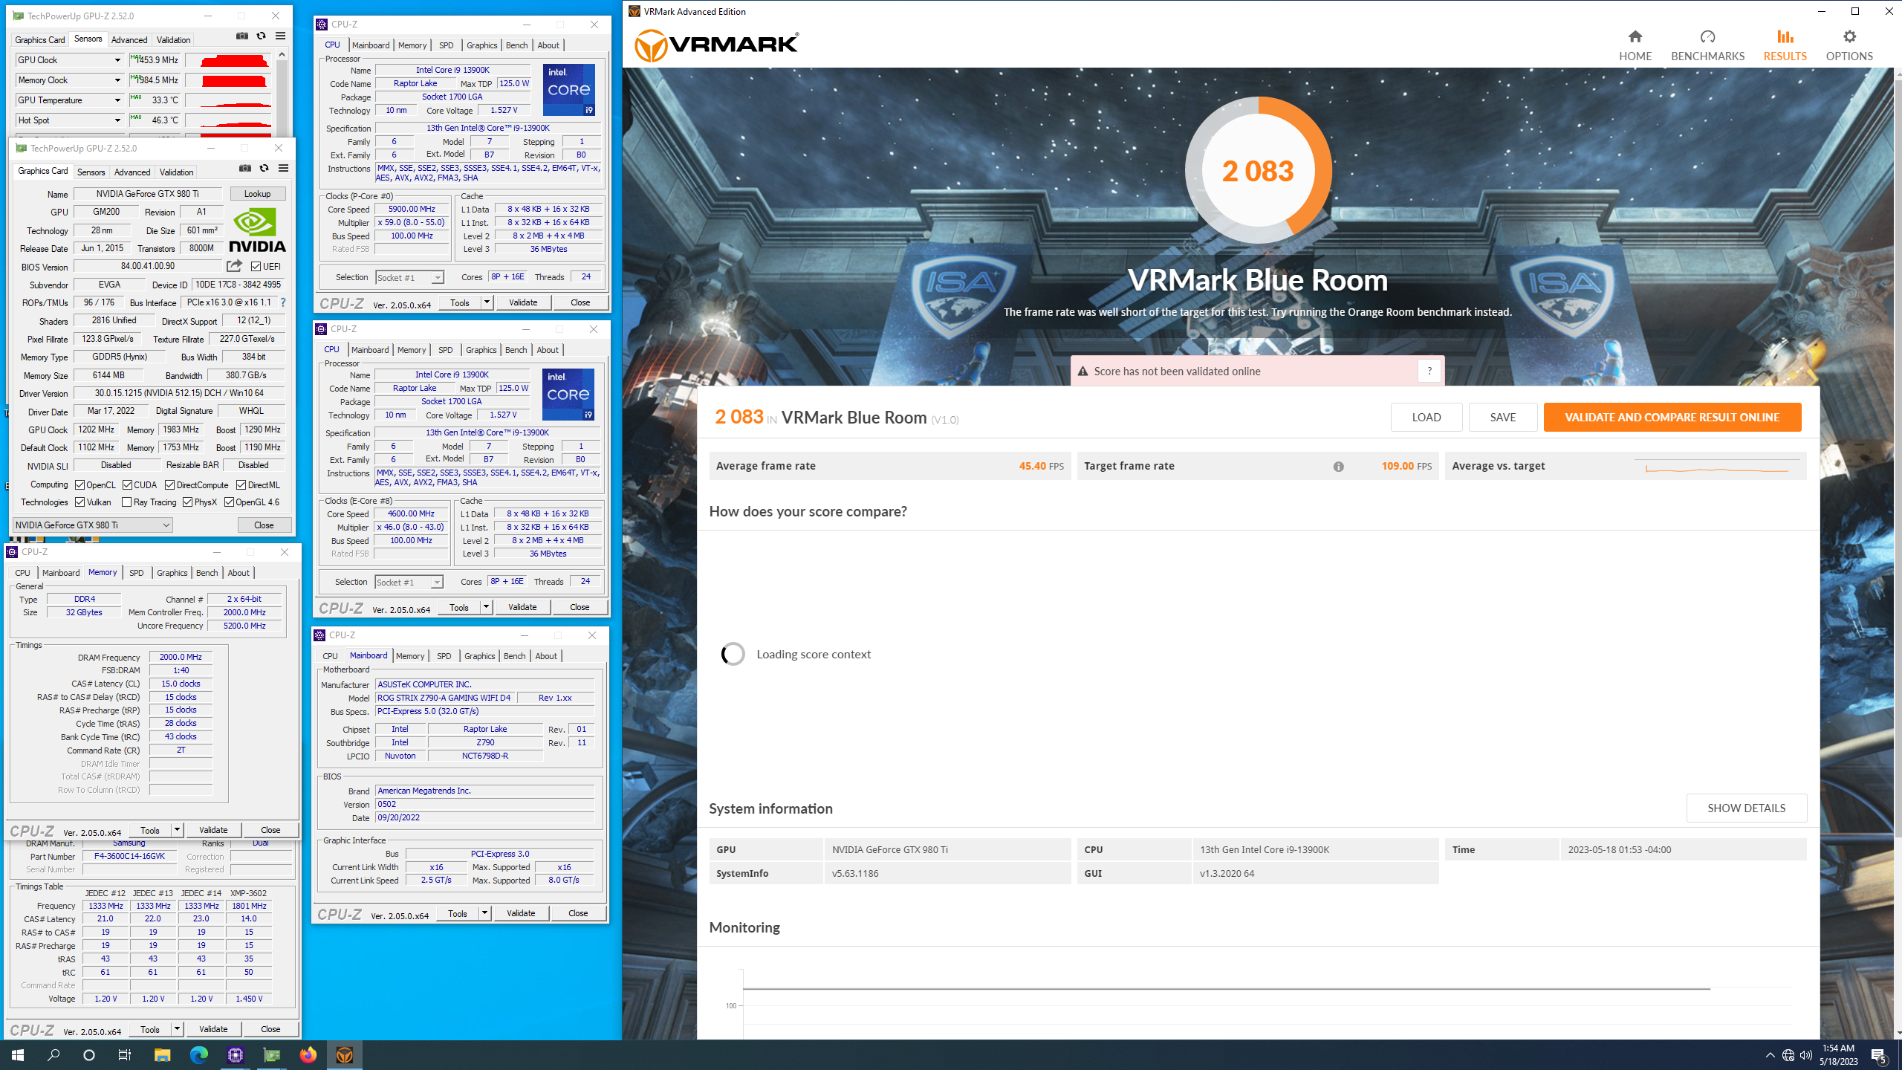Open the Options gear icon
The width and height of the screenshot is (1902, 1070).
pyautogui.click(x=1849, y=36)
